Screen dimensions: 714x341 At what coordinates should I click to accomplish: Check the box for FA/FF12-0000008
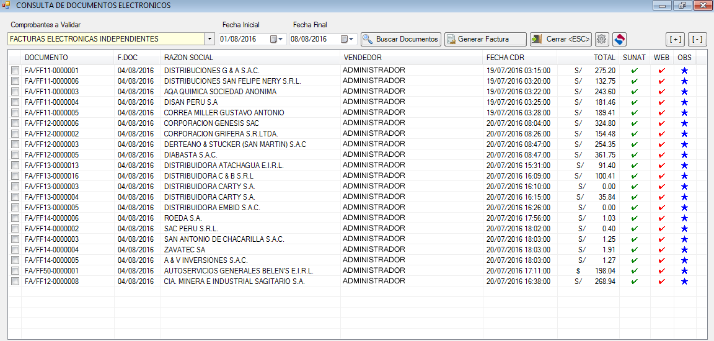(15, 281)
